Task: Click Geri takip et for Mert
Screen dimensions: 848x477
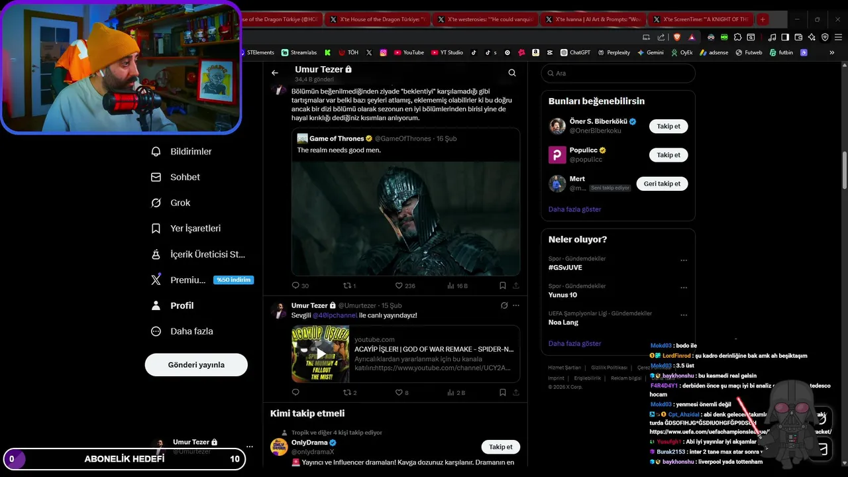Action: click(x=662, y=184)
